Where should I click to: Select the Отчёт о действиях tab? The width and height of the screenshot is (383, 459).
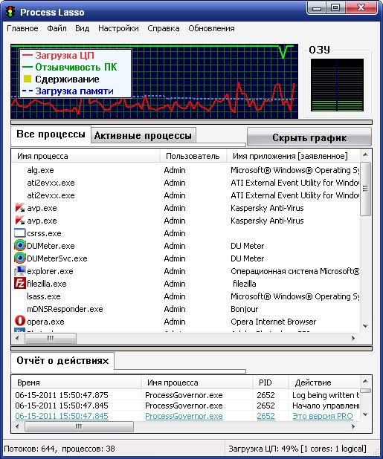62,361
